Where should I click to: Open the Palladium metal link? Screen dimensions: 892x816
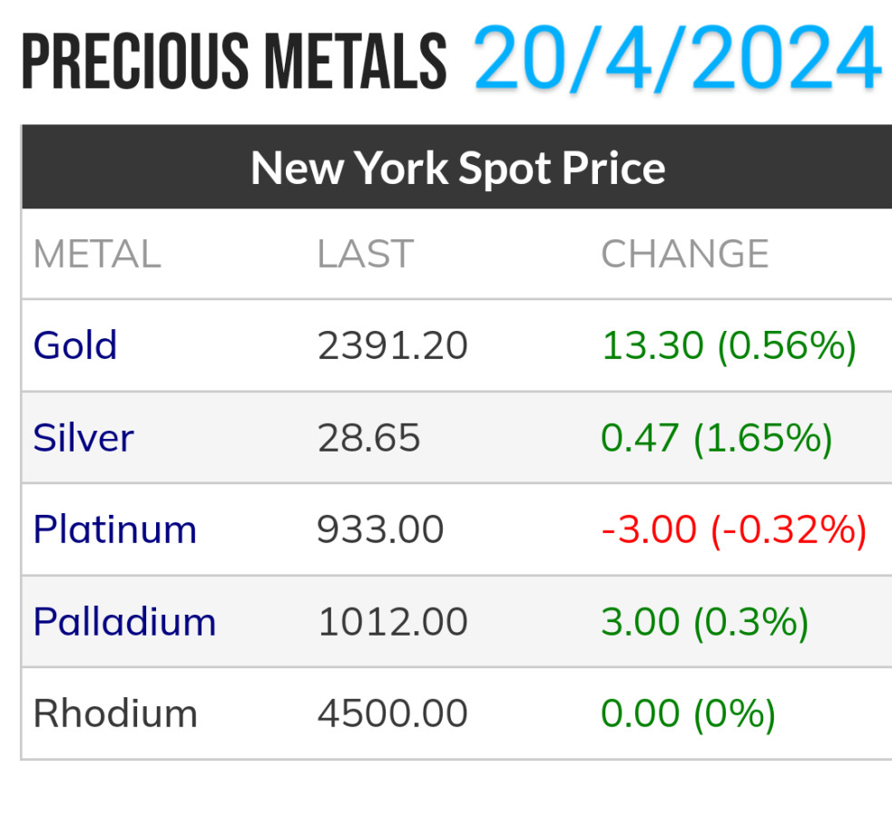click(124, 622)
